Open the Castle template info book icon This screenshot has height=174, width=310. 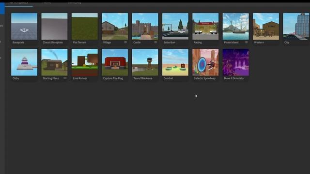click(x=155, y=42)
